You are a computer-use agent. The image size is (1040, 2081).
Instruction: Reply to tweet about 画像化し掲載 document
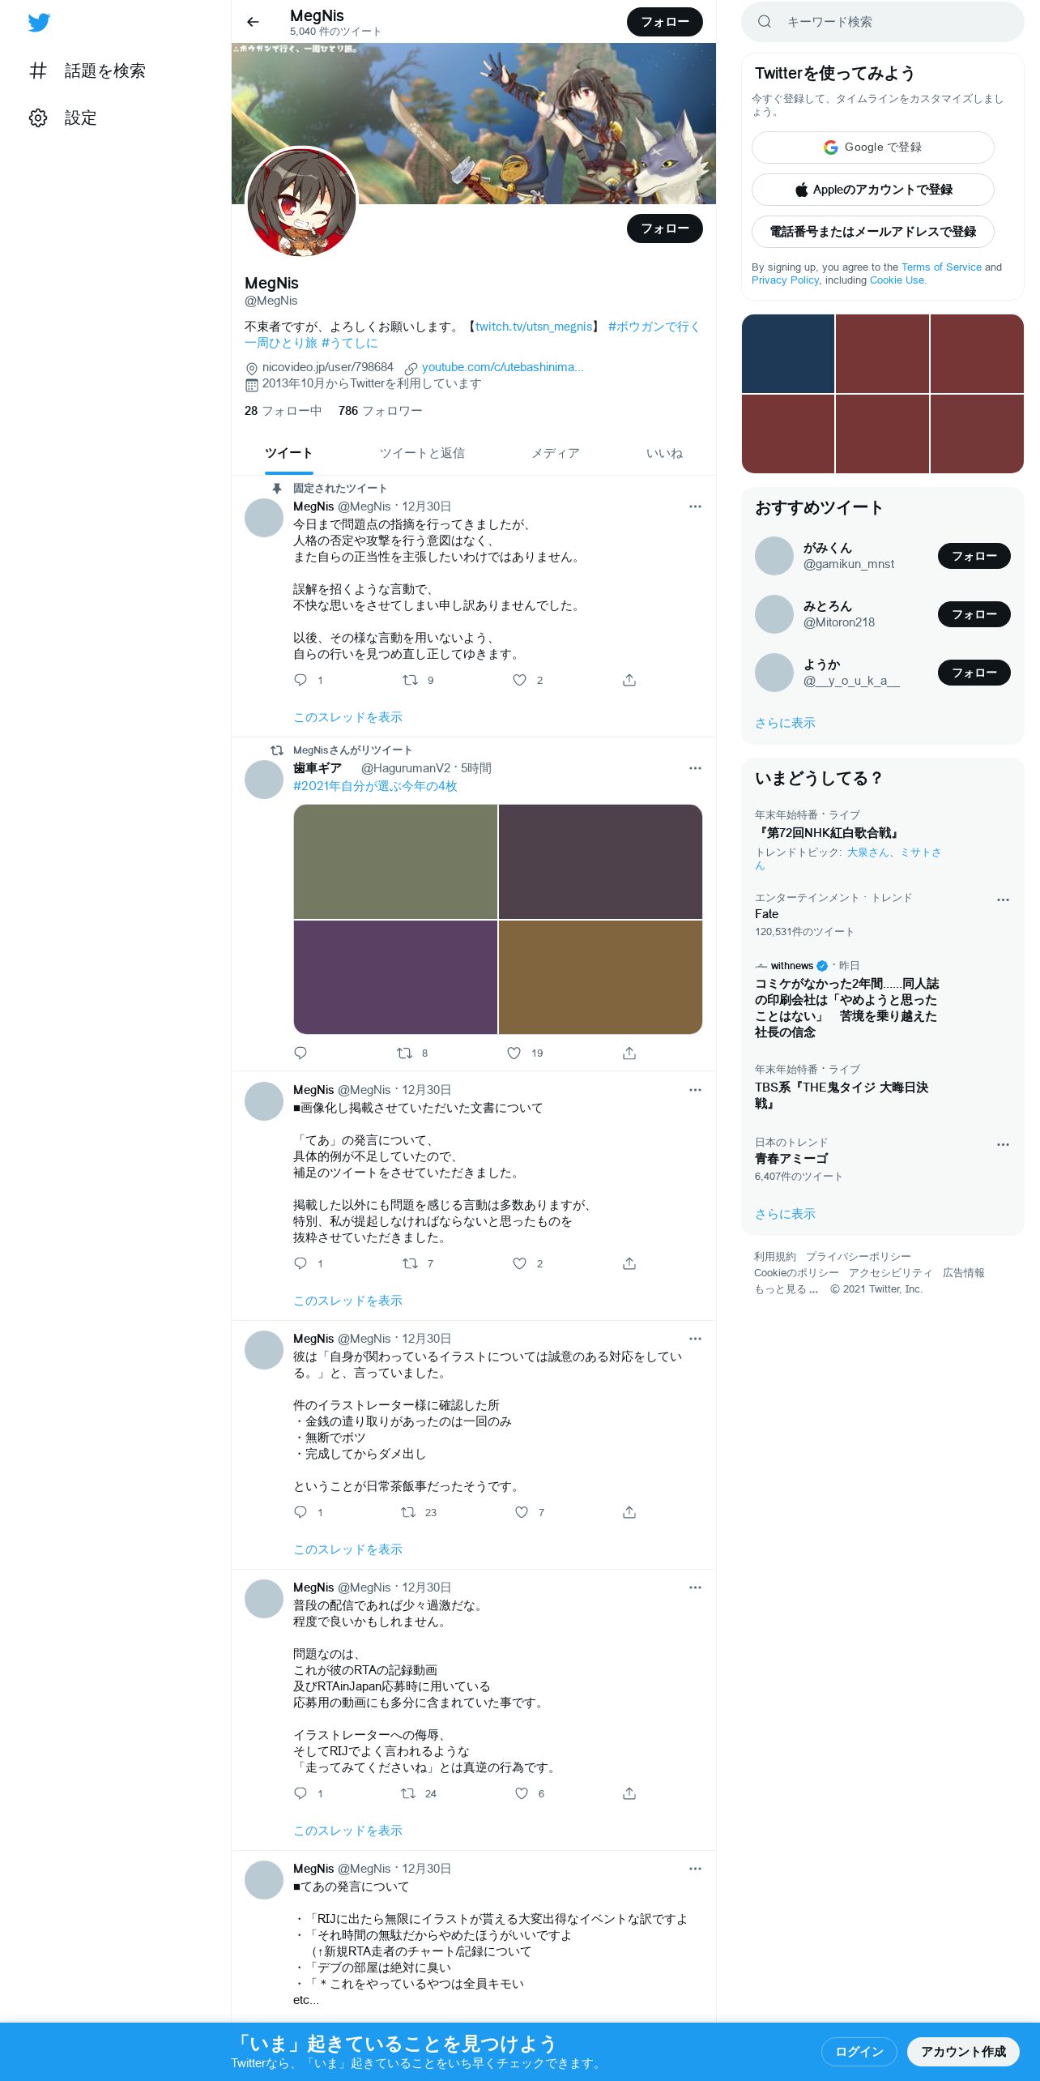300,1263
